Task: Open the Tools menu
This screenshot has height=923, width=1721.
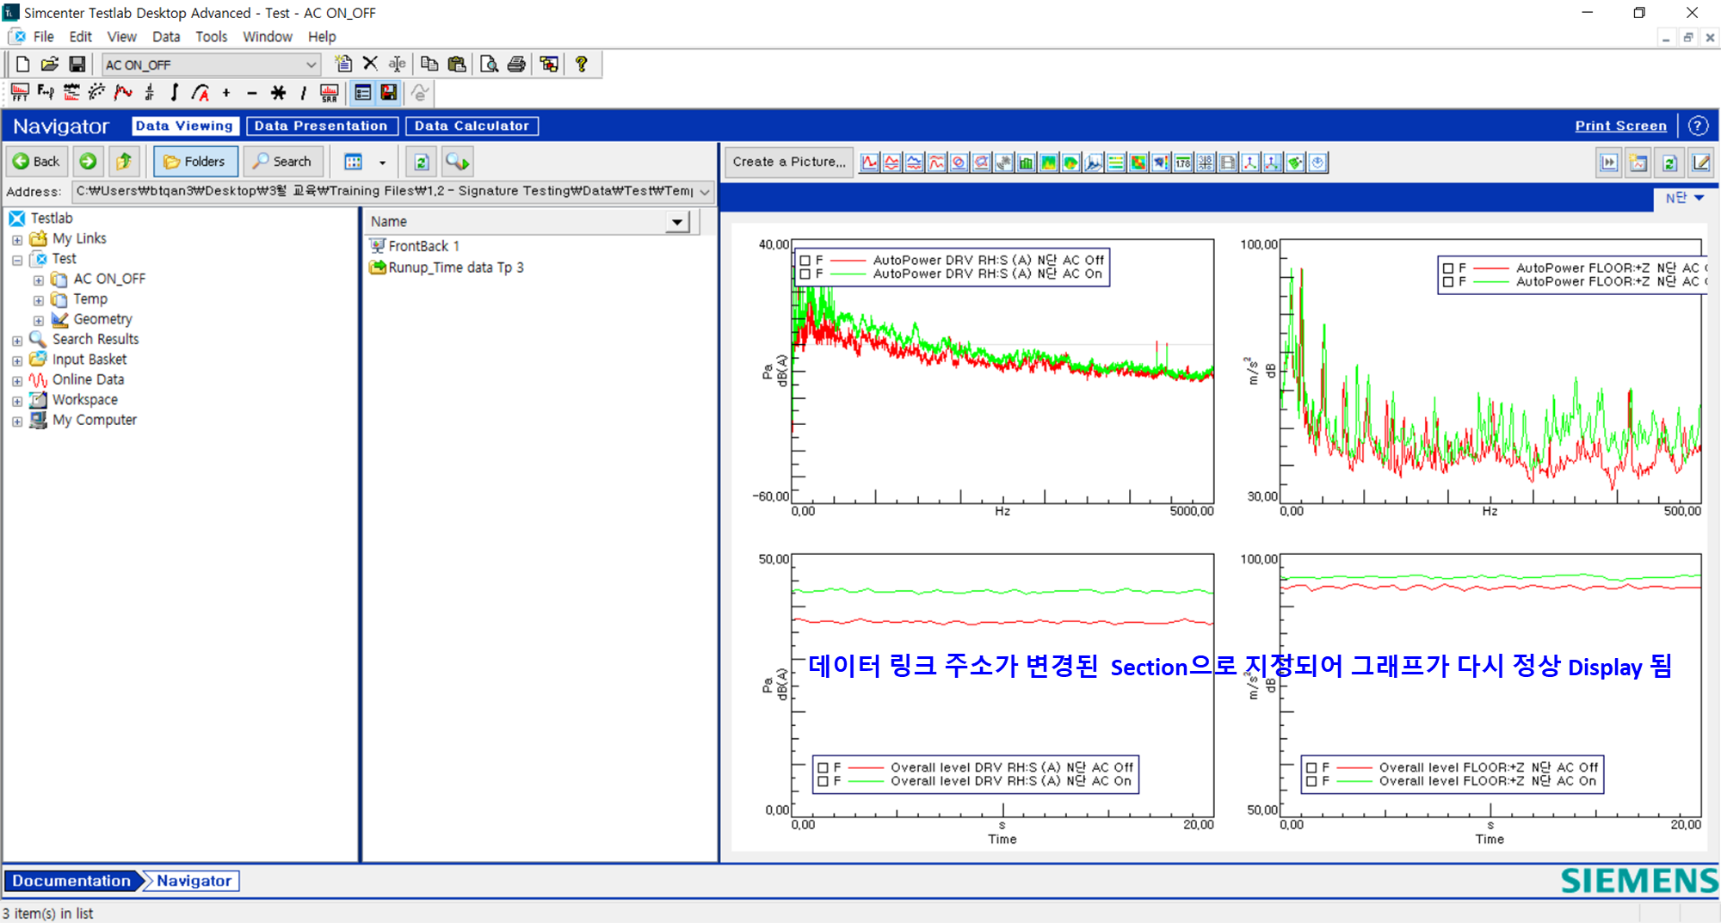Action: click(x=211, y=36)
